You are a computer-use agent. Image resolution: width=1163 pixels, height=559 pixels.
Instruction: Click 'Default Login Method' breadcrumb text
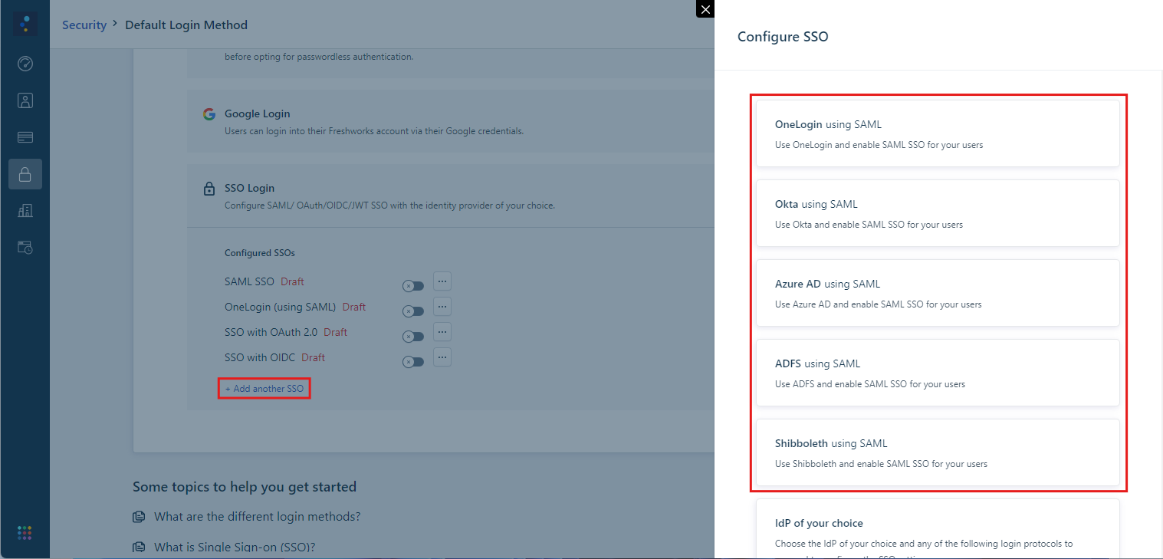click(186, 25)
